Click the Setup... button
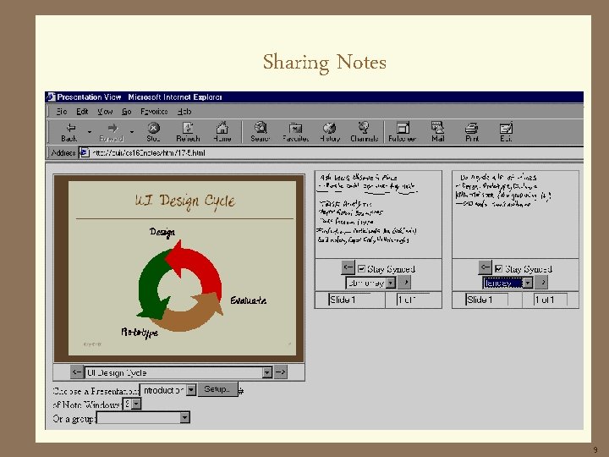 (218, 389)
